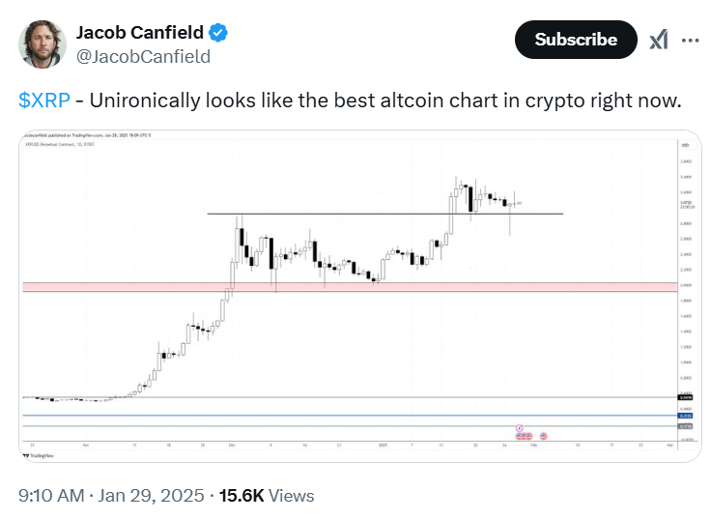Click the pink support zone on chart

click(350, 287)
